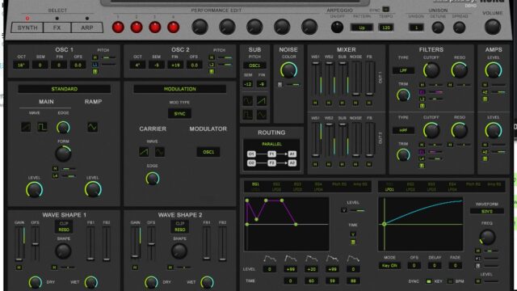Open the LFO Waveform dropdown showing Sine

[x=486, y=211]
